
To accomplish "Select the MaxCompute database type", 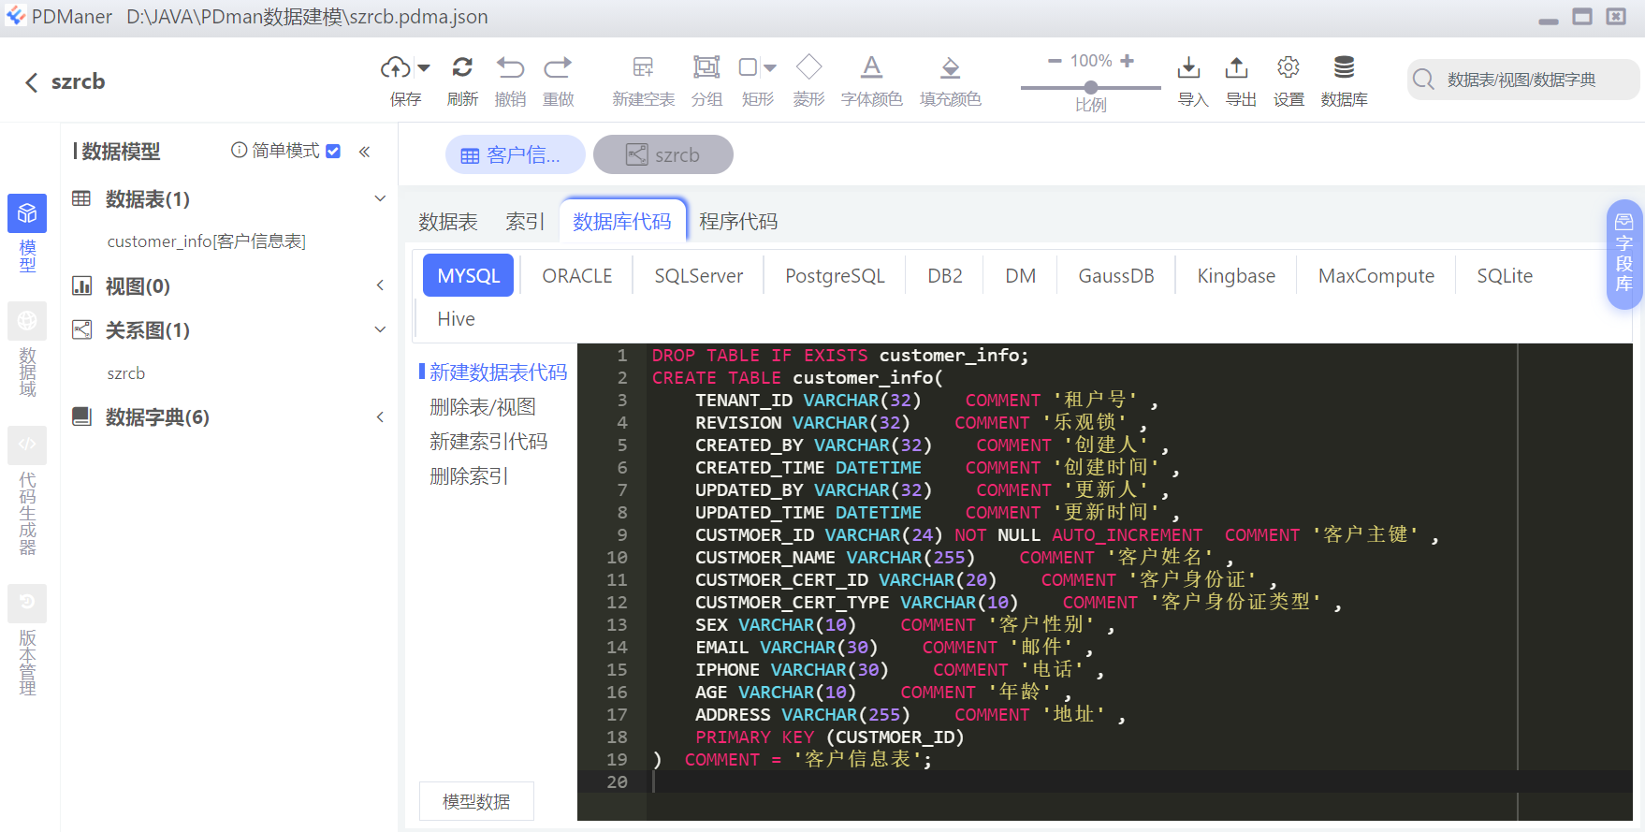I will click(1376, 275).
